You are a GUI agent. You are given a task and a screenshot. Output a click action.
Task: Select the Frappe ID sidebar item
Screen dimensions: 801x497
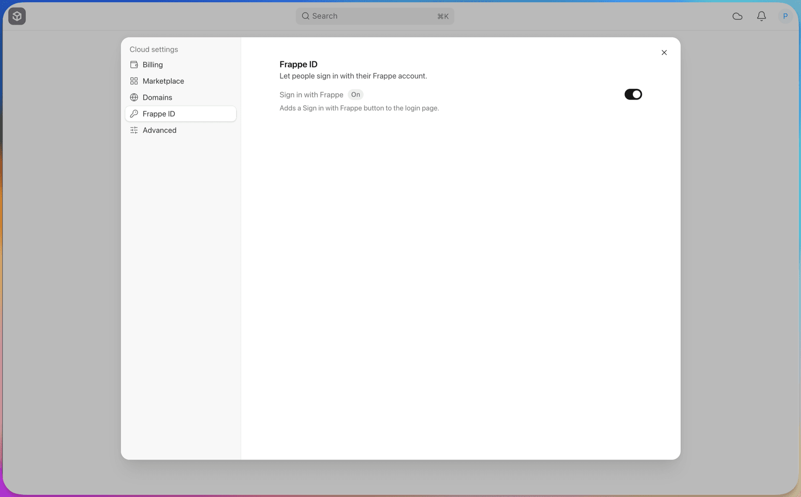181,114
